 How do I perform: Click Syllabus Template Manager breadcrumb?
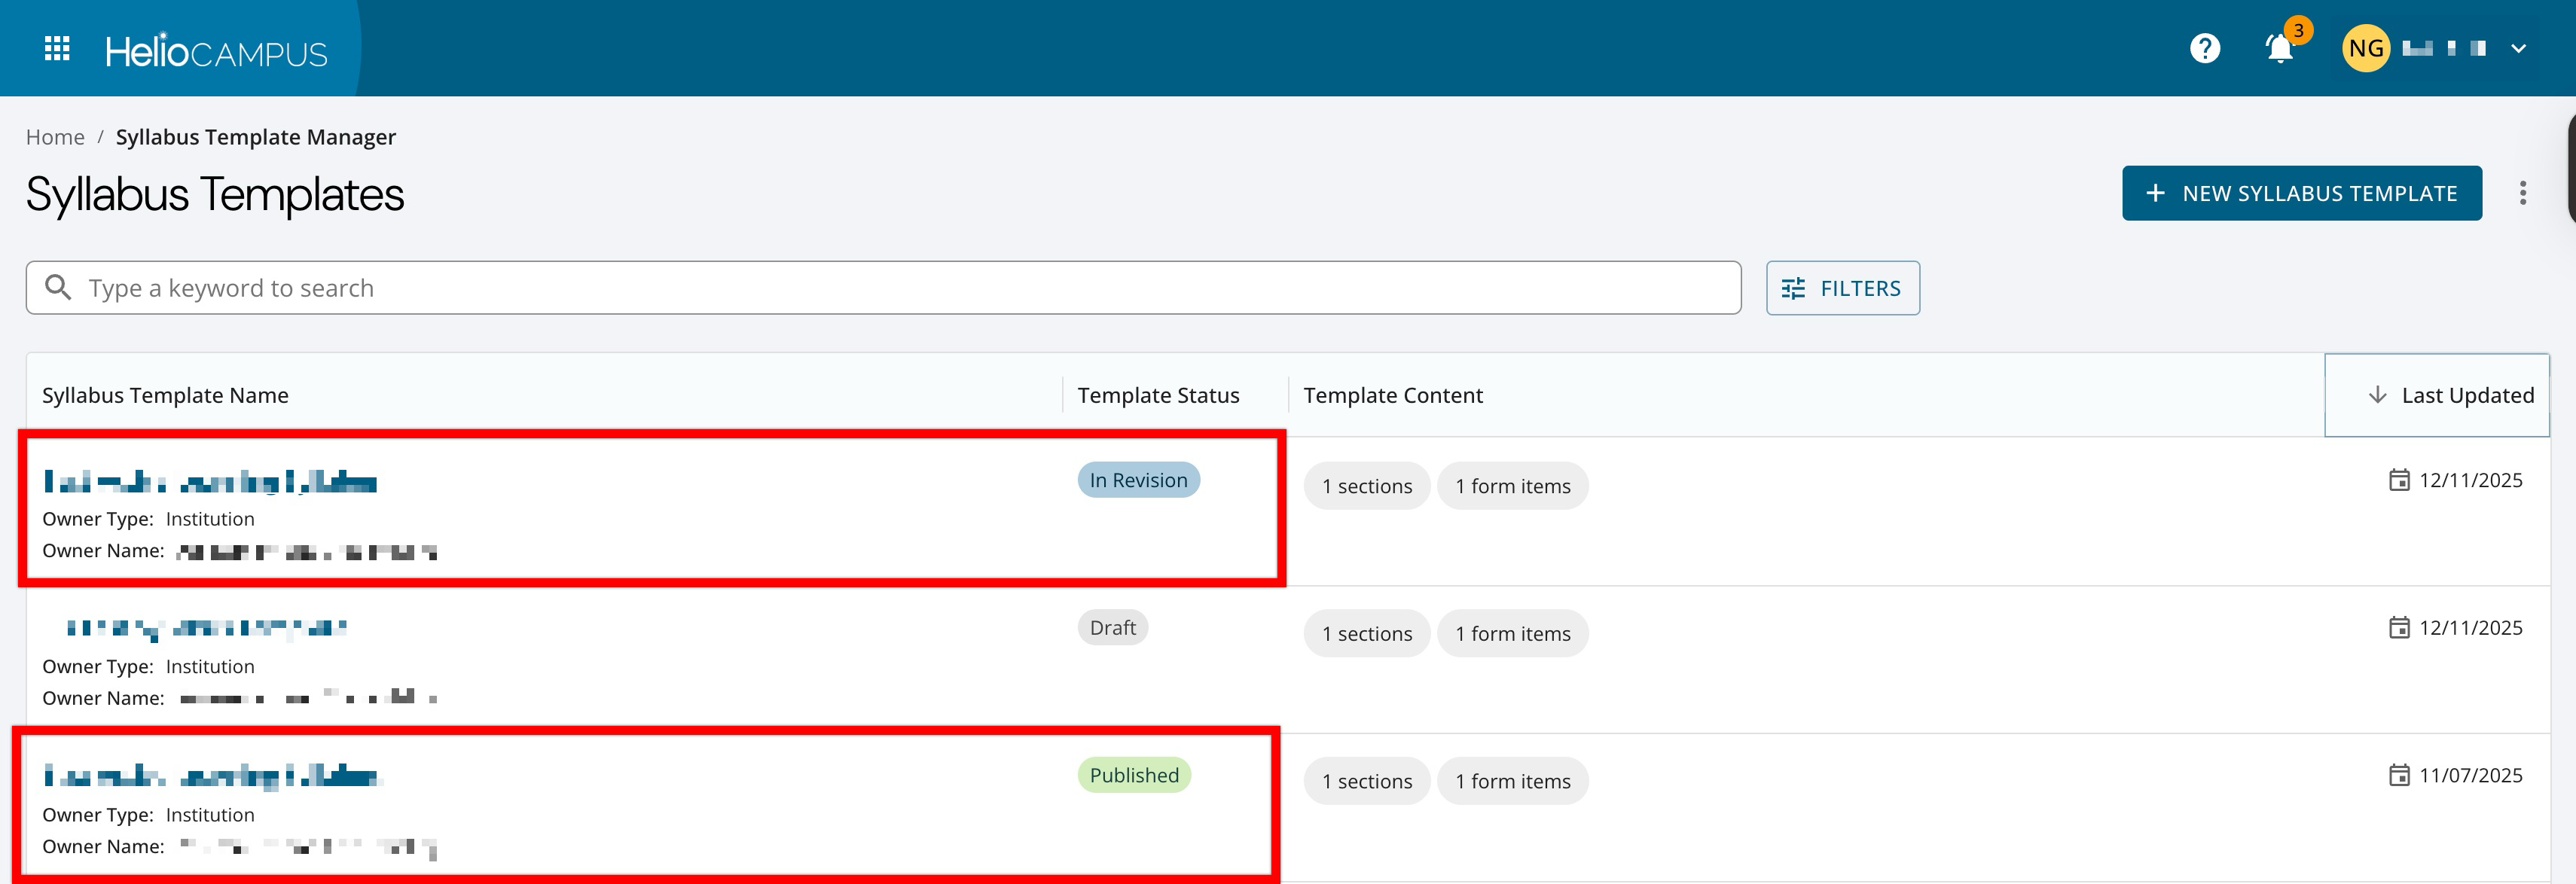coord(255,137)
